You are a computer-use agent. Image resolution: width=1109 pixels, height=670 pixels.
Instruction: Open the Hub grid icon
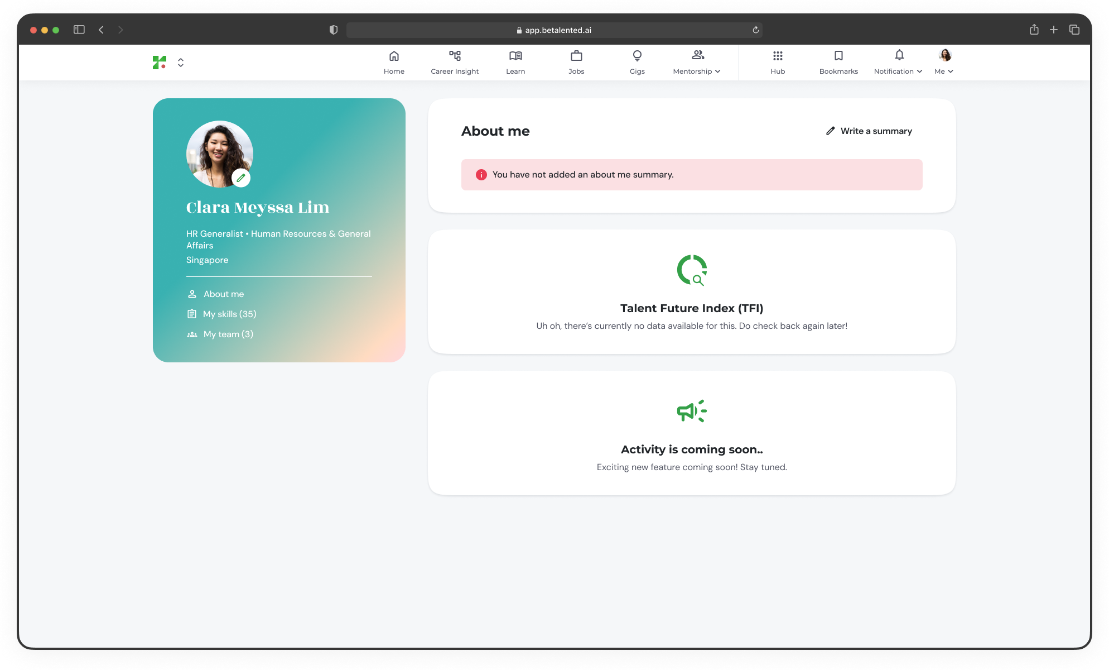pyautogui.click(x=778, y=56)
